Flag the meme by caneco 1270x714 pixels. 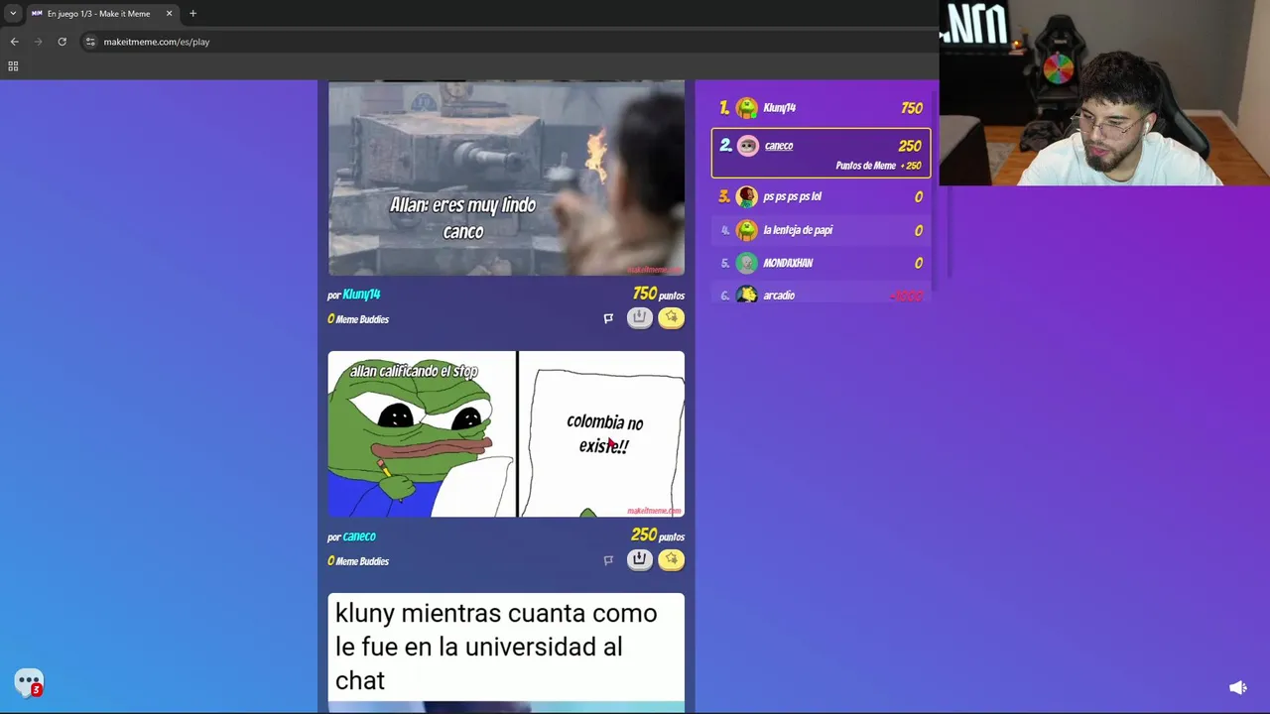[x=608, y=560]
